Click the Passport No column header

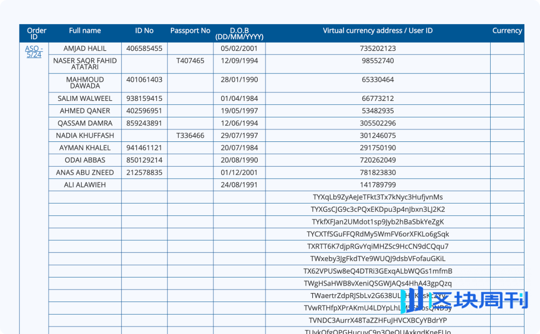click(190, 30)
